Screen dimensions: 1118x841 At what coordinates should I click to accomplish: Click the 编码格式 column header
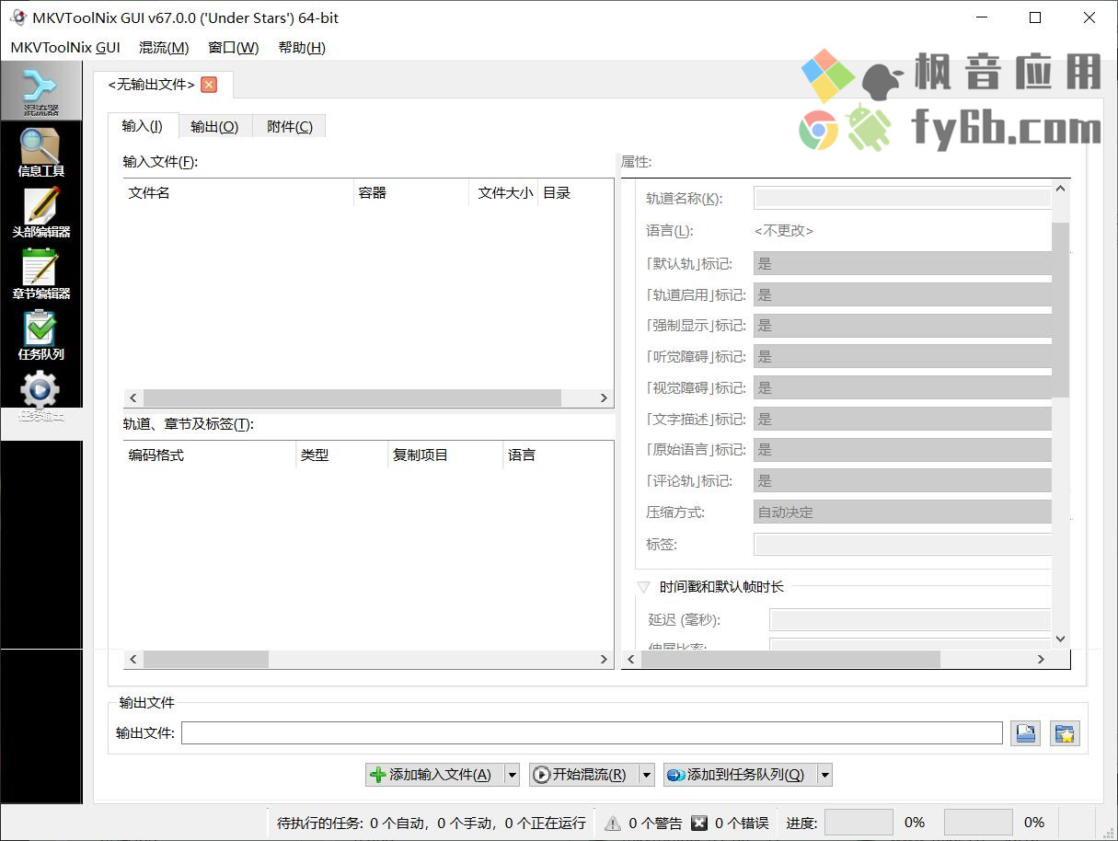210,455
